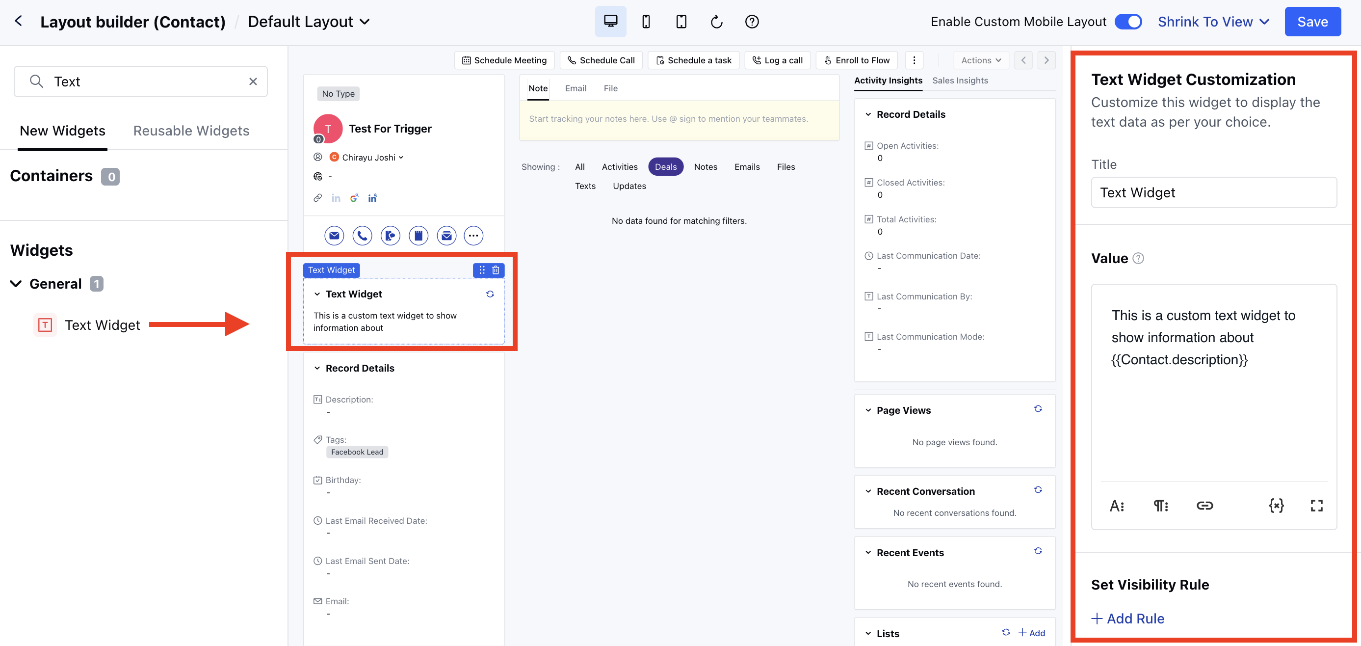Clear the widget search field
This screenshot has height=646, width=1361.
tap(253, 81)
